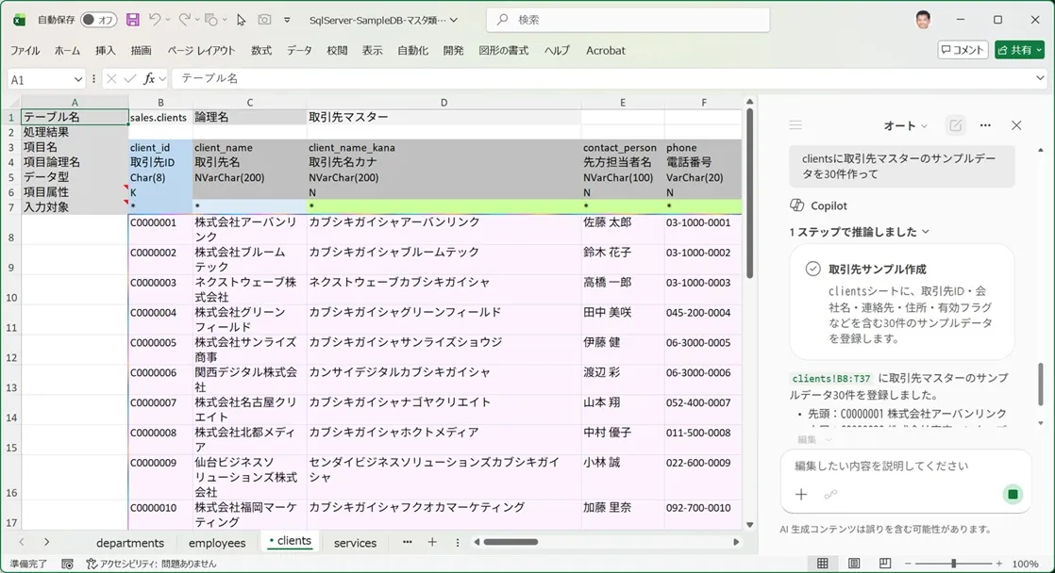Click the 100% zoom level

click(x=1026, y=564)
